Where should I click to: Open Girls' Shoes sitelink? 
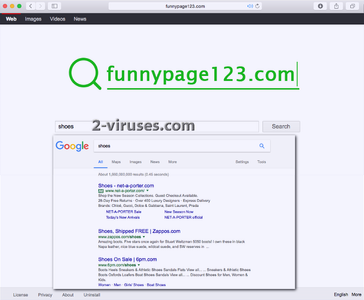click(134, 285)
